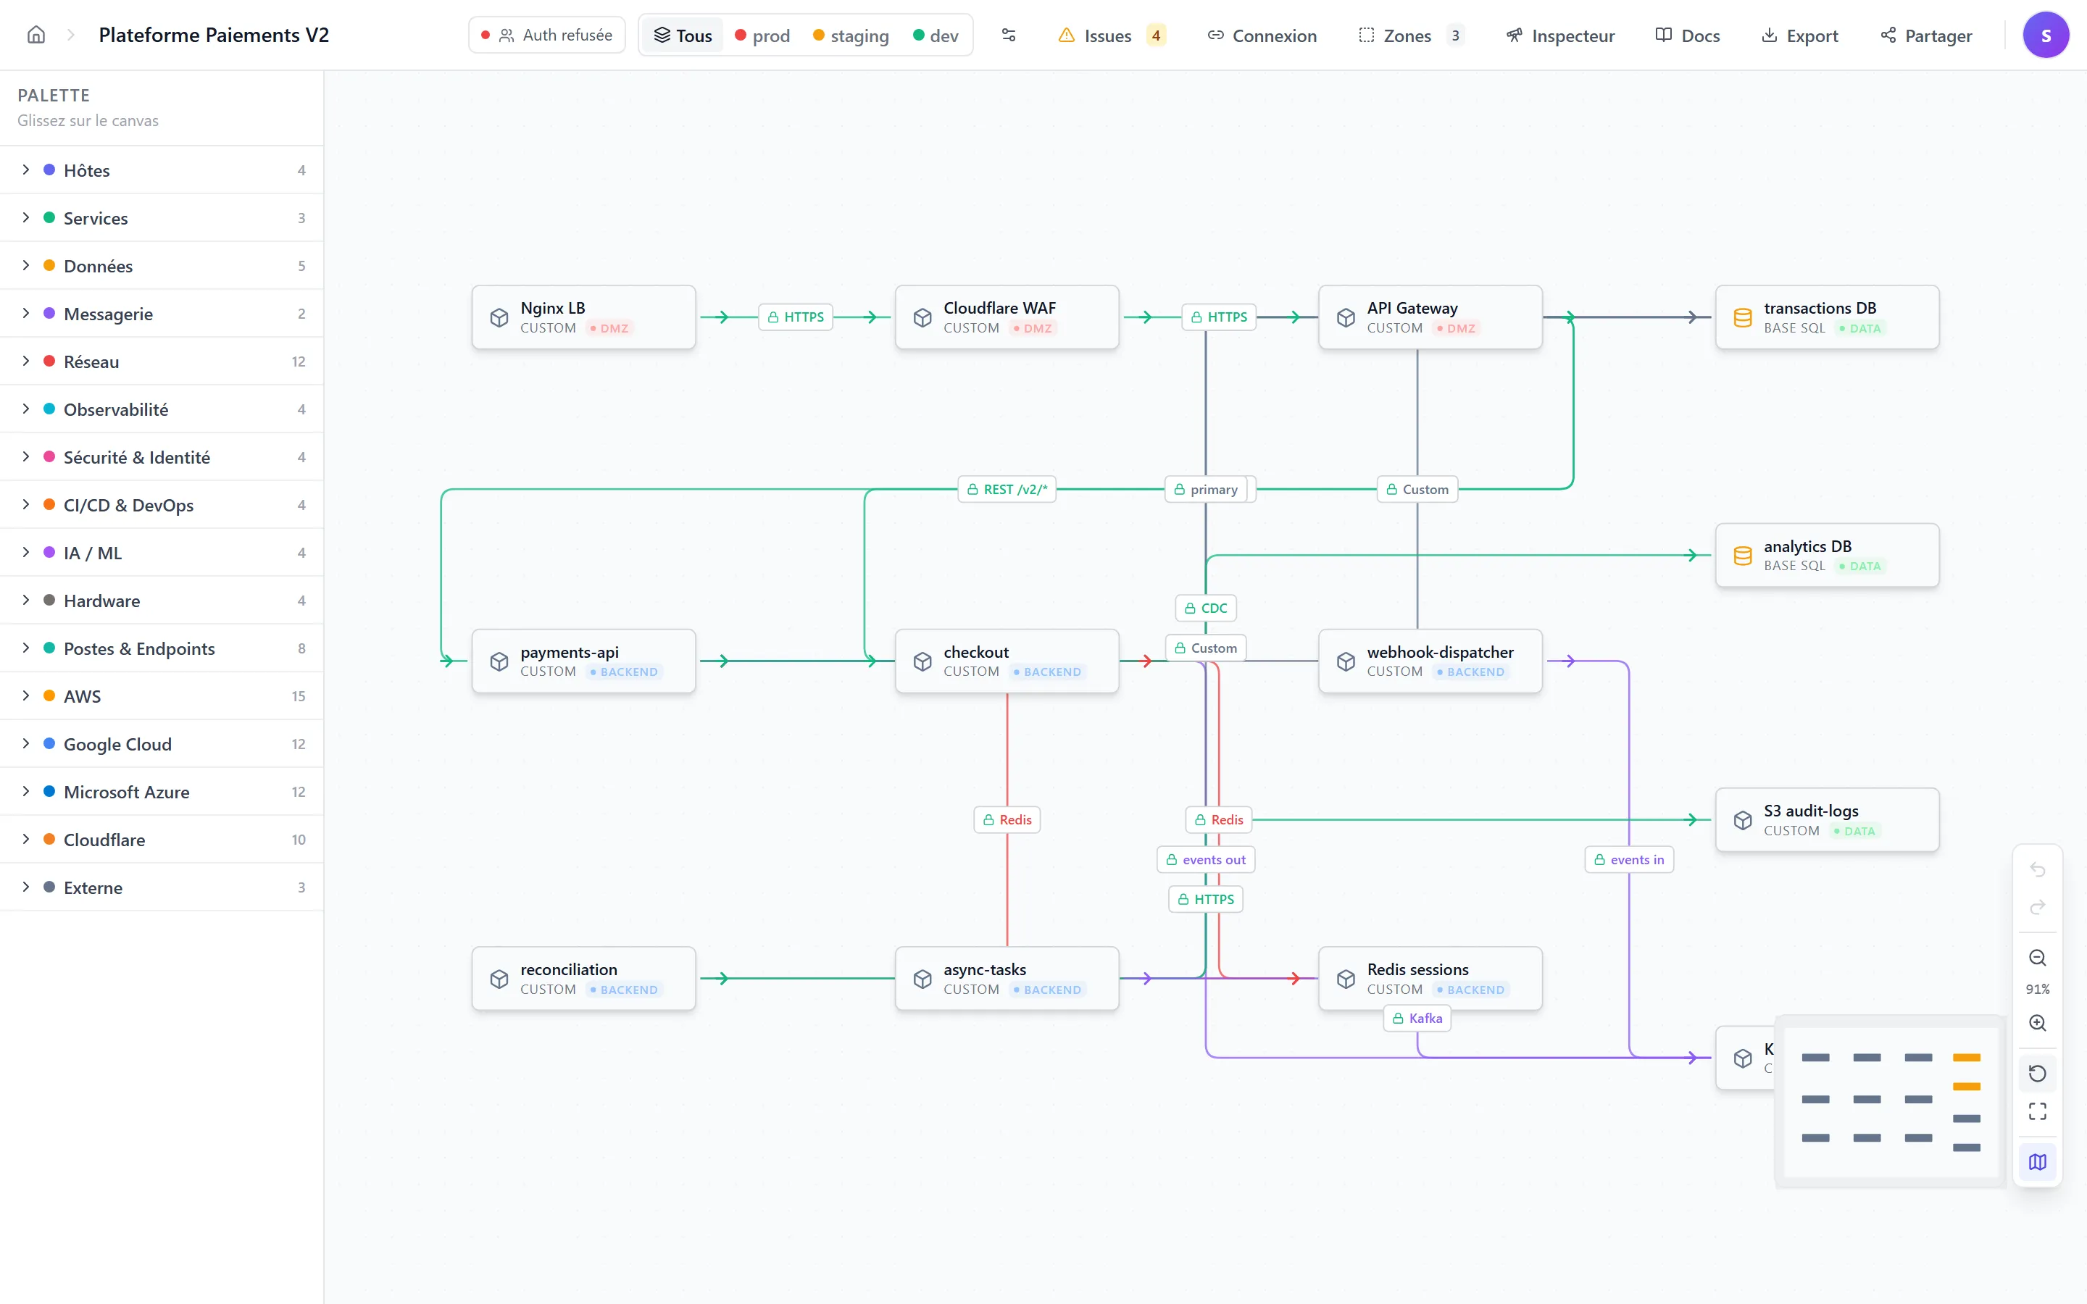The image size is (2087, 1304).
Task: Expand CI/CD & DevOps category
Action: (162, 506)
